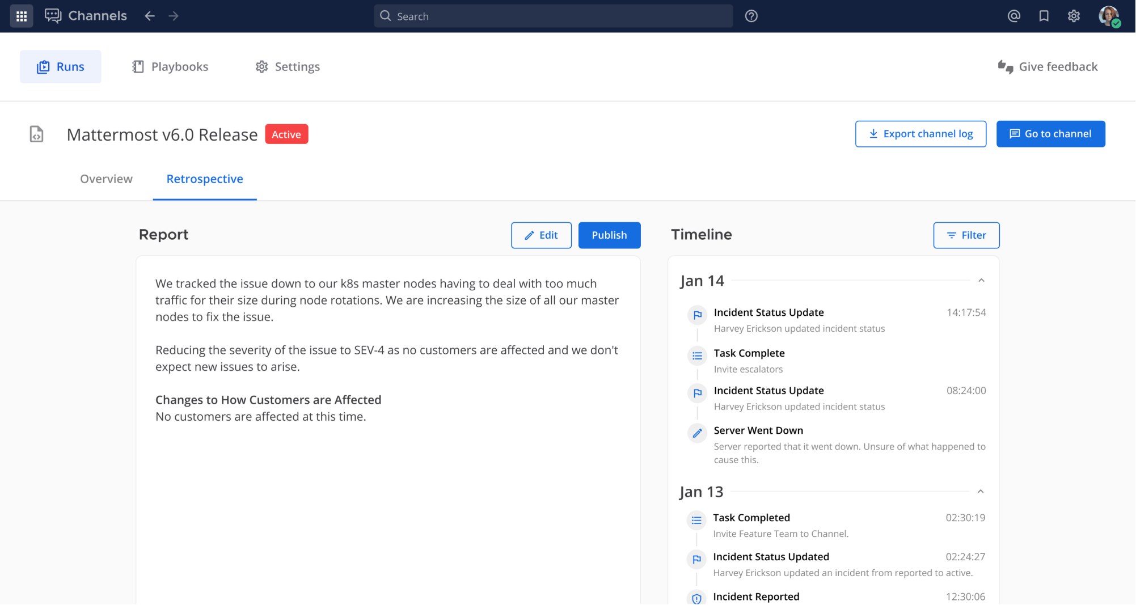Click the Channels speech bubble icon
Viewport: 1136px width, 605px height.
[x=53, y=16]
